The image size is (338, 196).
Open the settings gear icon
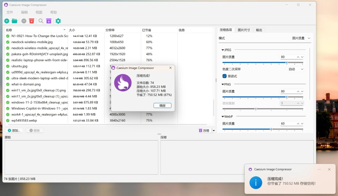coord(58,21)
